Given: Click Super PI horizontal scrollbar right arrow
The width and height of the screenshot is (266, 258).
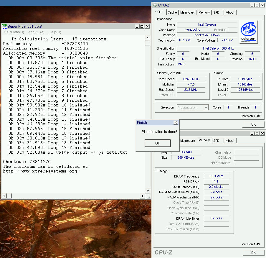Looking at the screenshot, I should point(143,196).
